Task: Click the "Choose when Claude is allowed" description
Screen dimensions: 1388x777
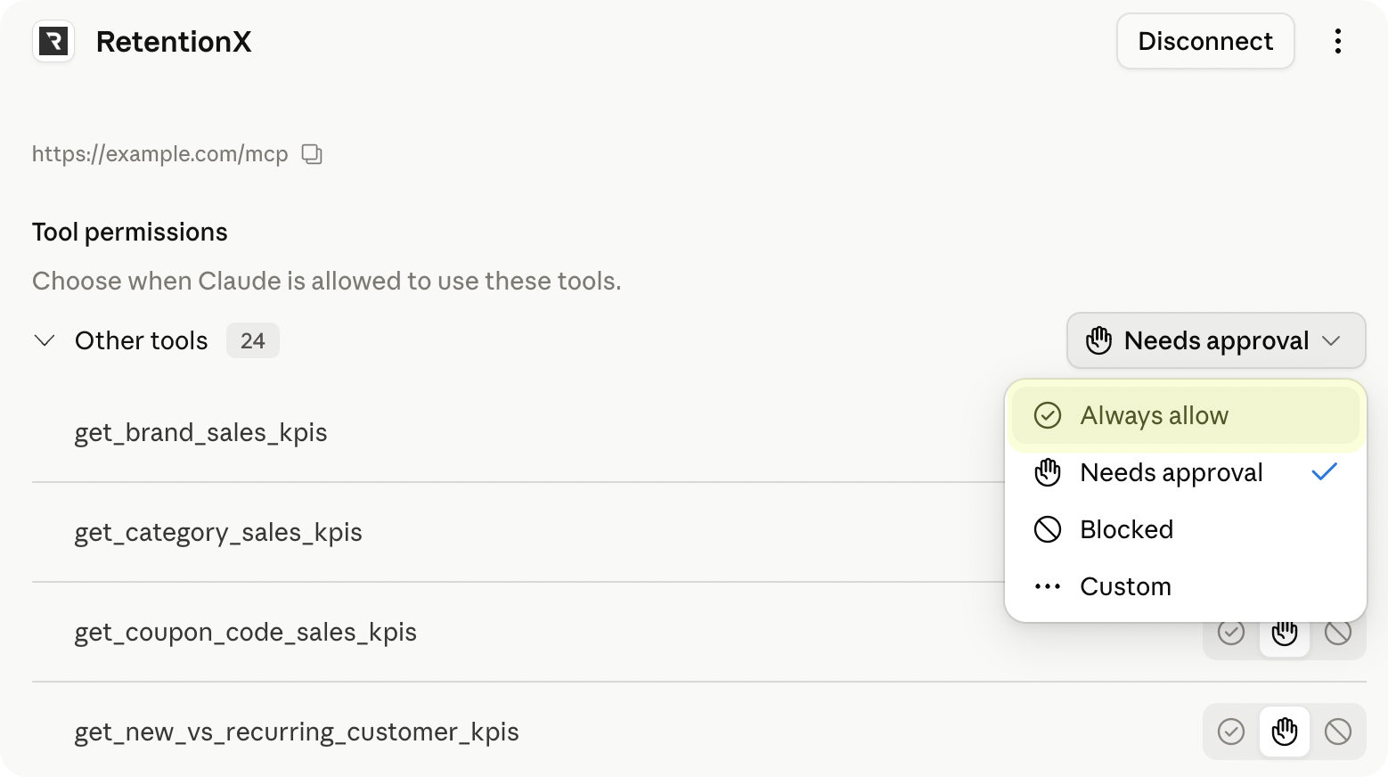Action: click(x=327, y=282)
